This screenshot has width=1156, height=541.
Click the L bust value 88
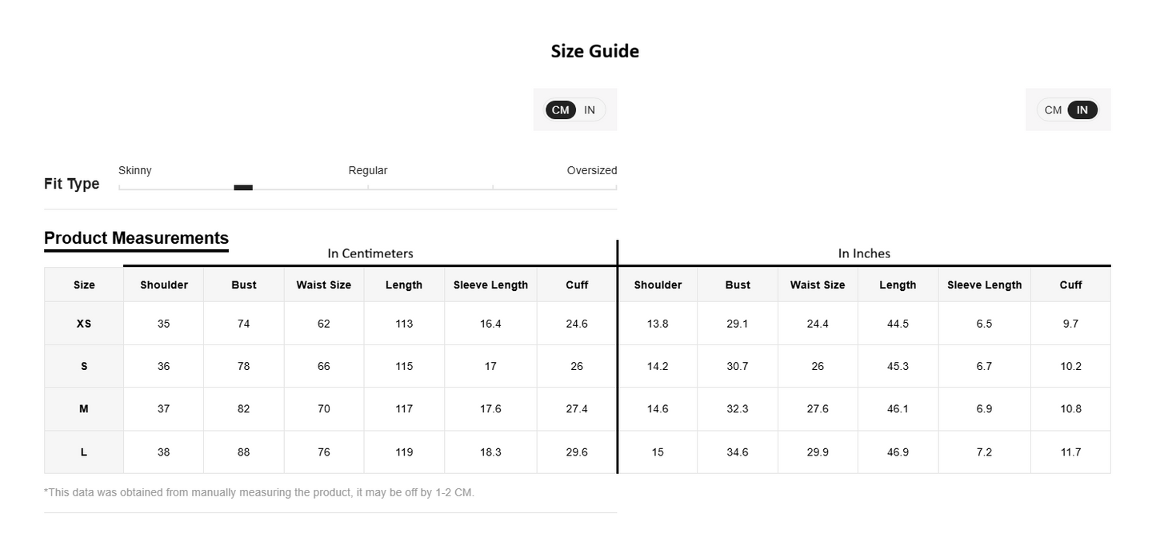point(243,451)
